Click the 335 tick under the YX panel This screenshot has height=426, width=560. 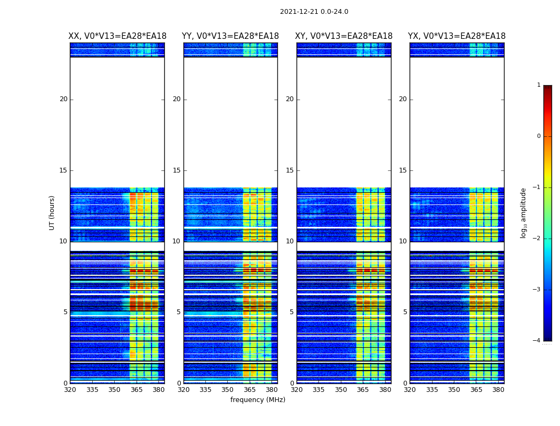click(432, 390)
